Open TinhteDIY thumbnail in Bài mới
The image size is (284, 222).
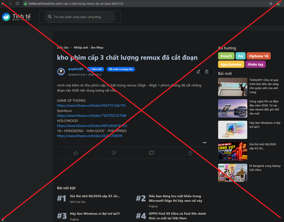(x=233, y=87)
